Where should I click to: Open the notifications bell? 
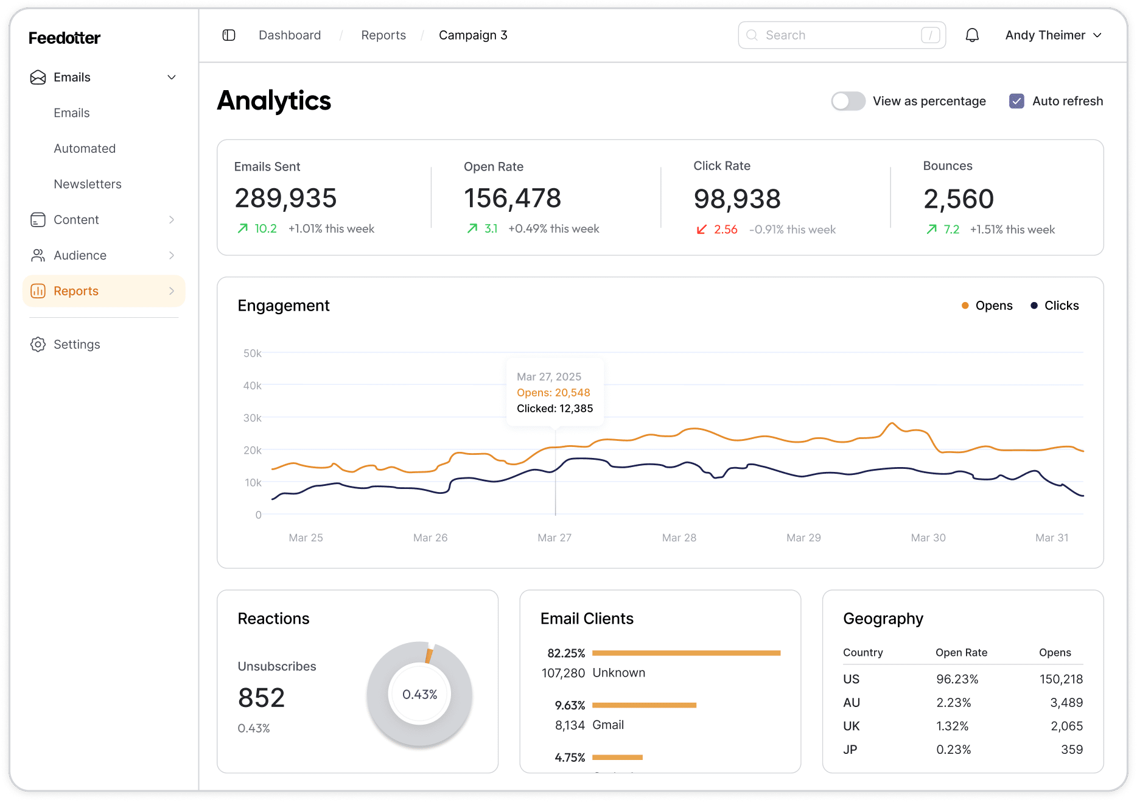tap(972, 35)
